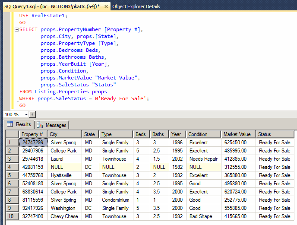Click the Market Value column header
The image size is (297, 225).
pyautogui.click(x=238, y=134)
